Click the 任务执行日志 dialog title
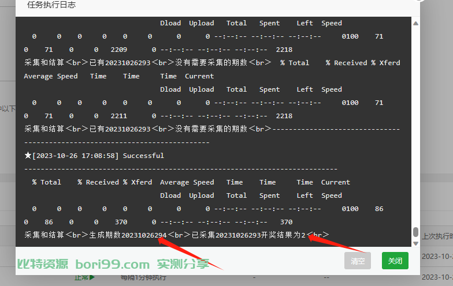Viewport: 453px width, 286px height. click(x=51, y=5)
